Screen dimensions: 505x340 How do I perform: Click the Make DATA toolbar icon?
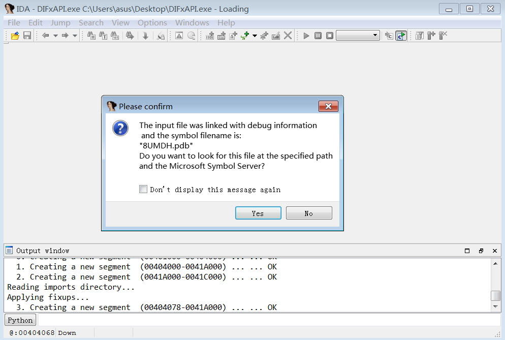tap(222, 36)
